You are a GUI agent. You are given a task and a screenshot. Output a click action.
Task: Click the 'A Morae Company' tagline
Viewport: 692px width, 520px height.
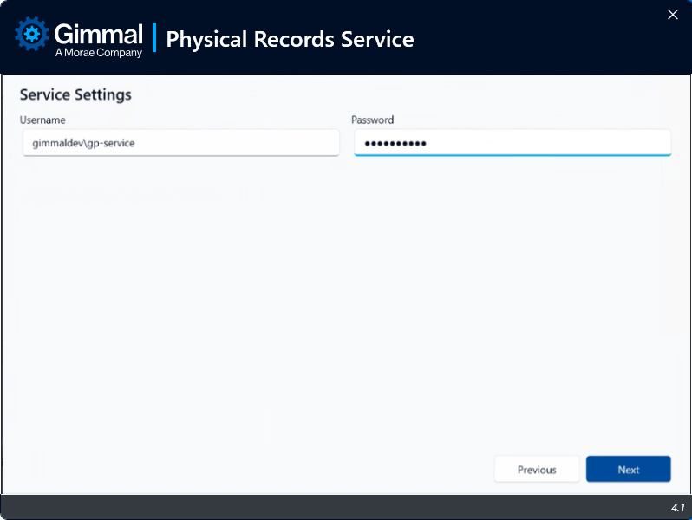(x=98, y=53)
